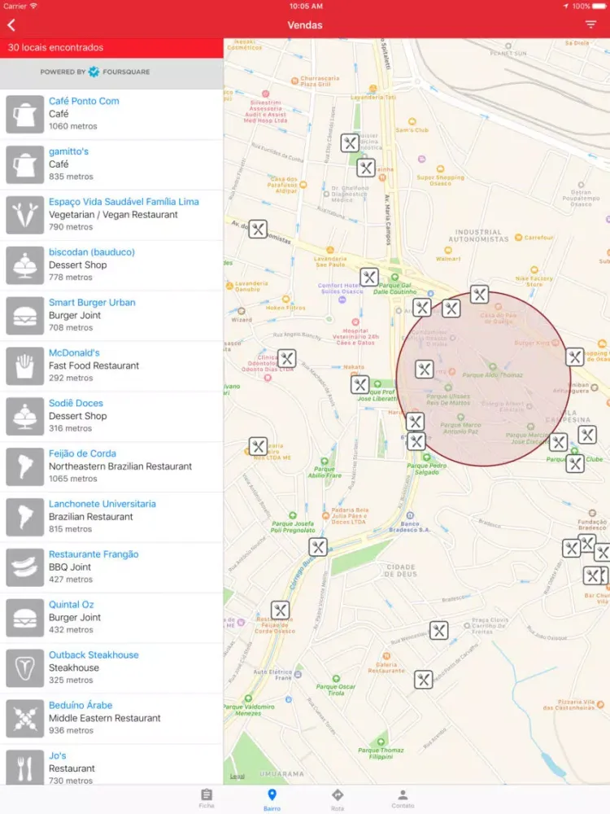This screenshot has width=610, height=814.
Task: Switch to the Bairro tab
Action: (272, 799)
